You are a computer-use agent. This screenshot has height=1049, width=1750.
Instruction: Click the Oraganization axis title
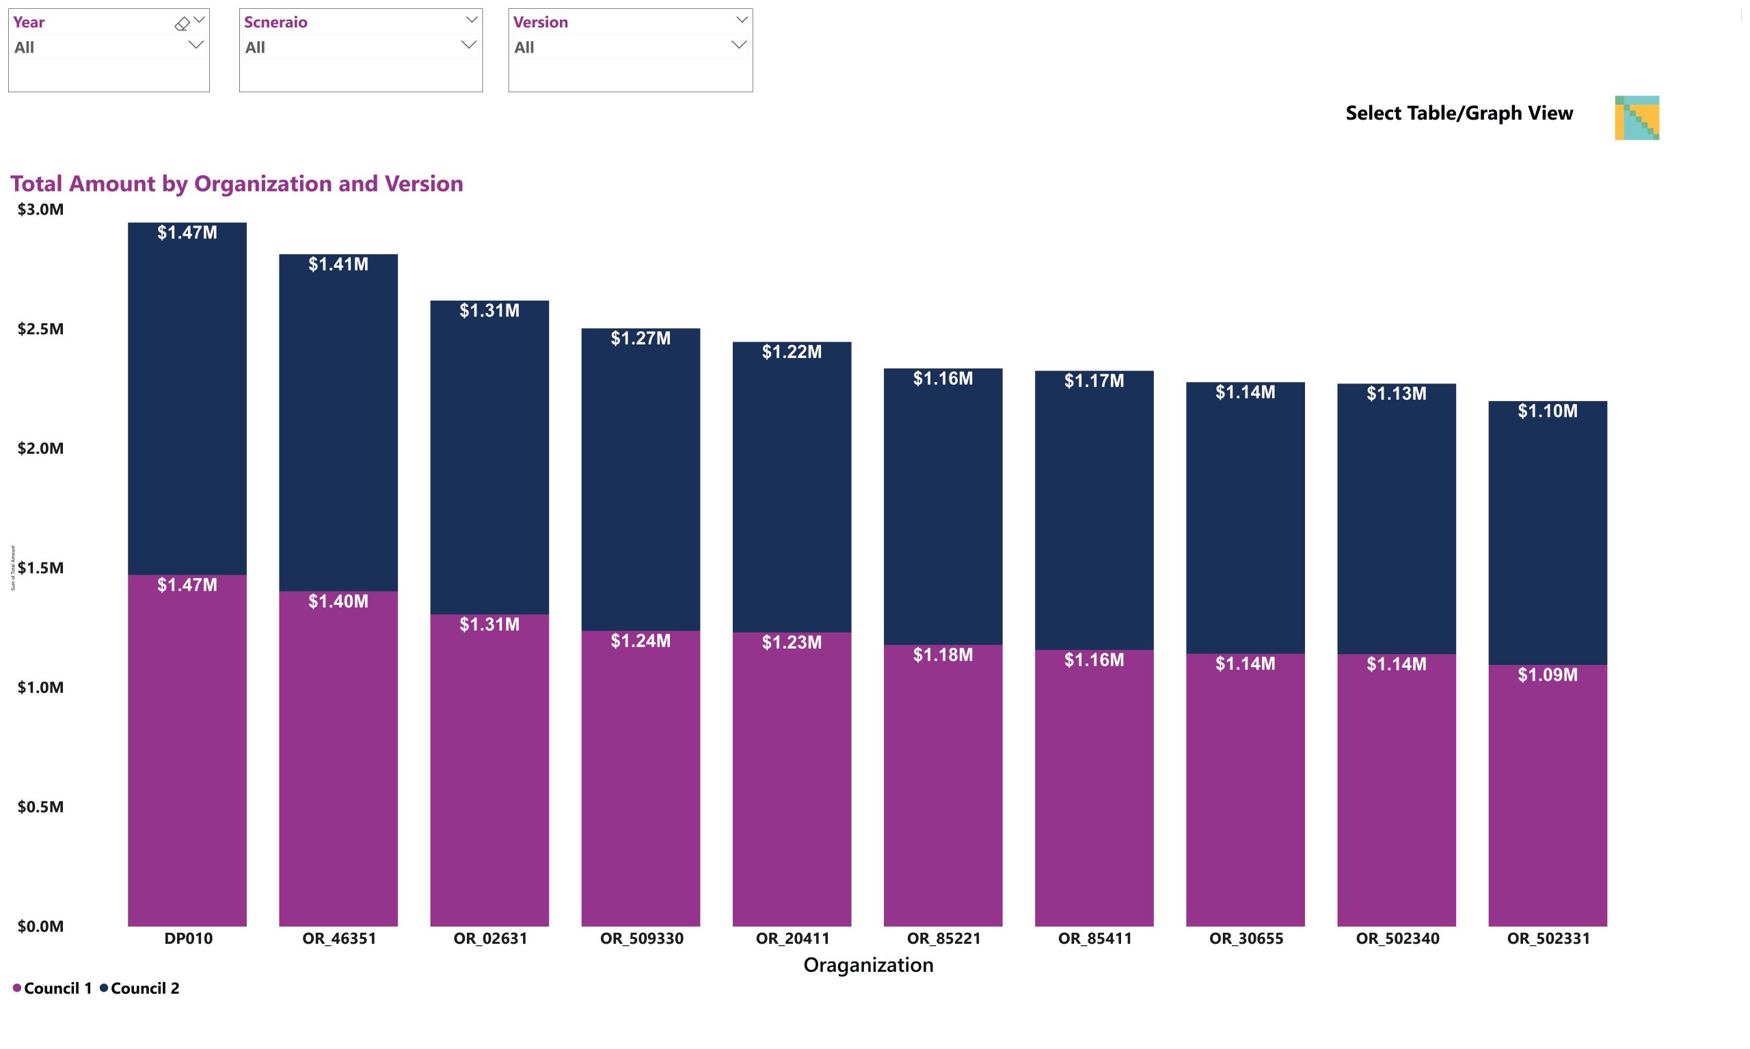point(868,965)
